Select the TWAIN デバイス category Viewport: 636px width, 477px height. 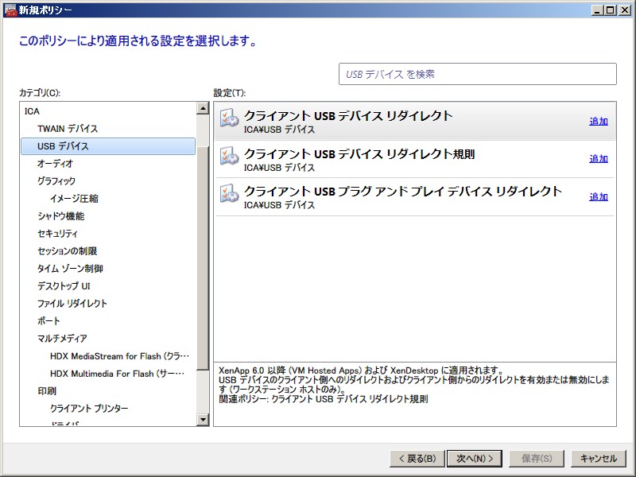coord(68,129)
